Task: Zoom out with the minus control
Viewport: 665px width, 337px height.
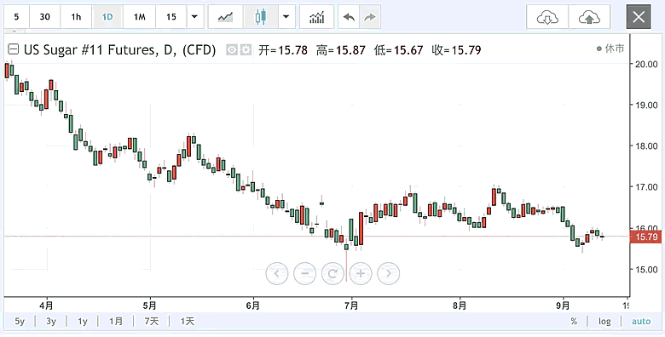Action: pos(304,273)
